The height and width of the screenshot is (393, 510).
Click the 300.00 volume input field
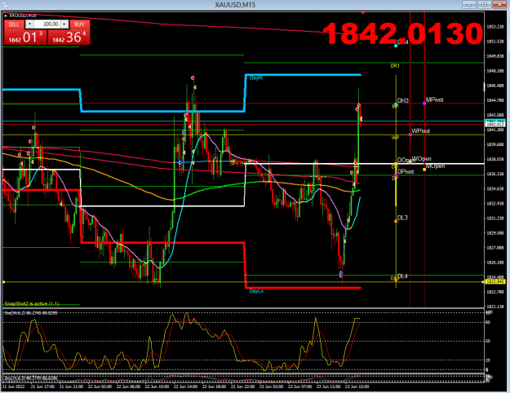tap(47, 24)
